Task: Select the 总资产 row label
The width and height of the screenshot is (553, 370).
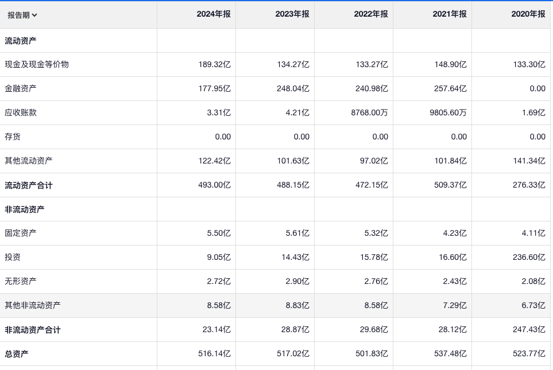Action: (17, 354)
